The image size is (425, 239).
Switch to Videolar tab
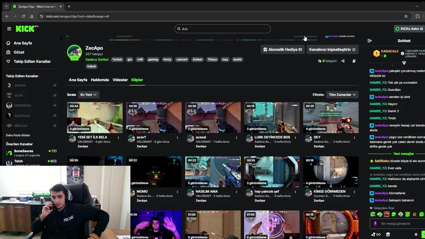click(120, 80)
